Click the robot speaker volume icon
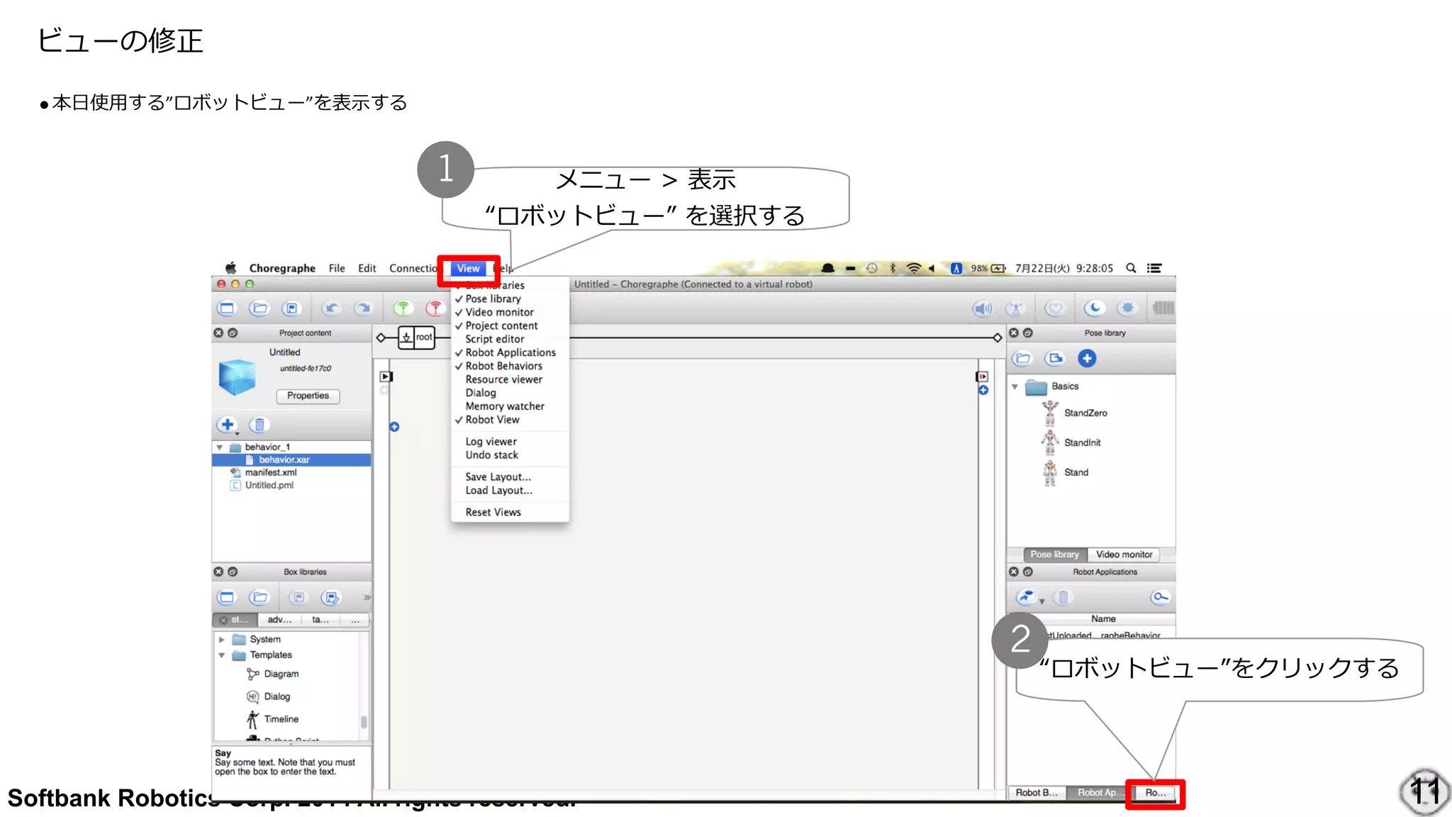The width and height of the screenshot is (1452, 817). tap(983, 309)
